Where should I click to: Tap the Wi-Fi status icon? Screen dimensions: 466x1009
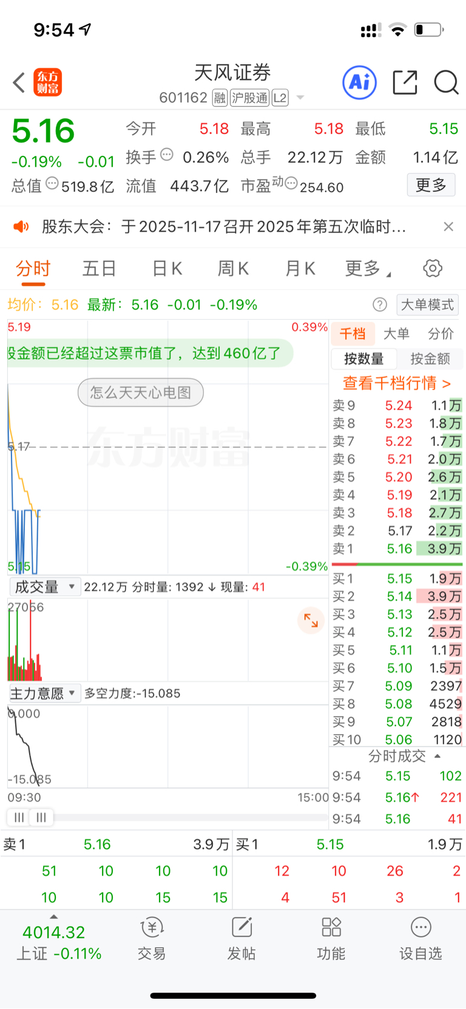(397, 30)
